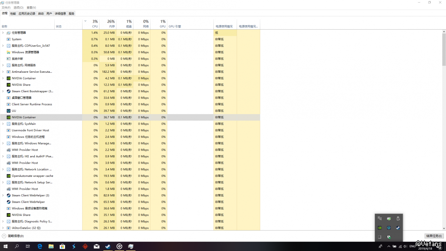Open the 文件(F) menu

(6, 8)
